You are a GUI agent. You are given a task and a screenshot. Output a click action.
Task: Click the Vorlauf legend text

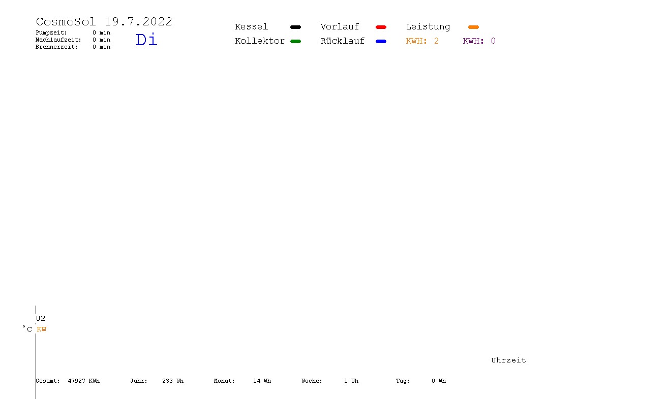coord(340,27)
